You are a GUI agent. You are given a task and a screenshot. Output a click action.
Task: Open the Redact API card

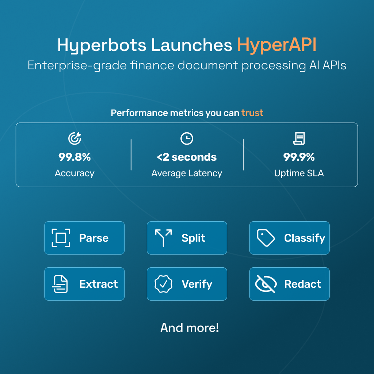(289, 284)
